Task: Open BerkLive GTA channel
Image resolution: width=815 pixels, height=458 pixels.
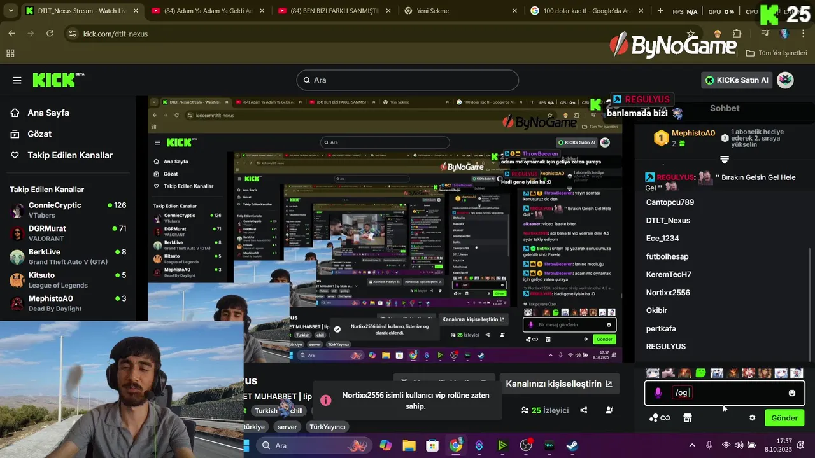Action: [68, 256]
